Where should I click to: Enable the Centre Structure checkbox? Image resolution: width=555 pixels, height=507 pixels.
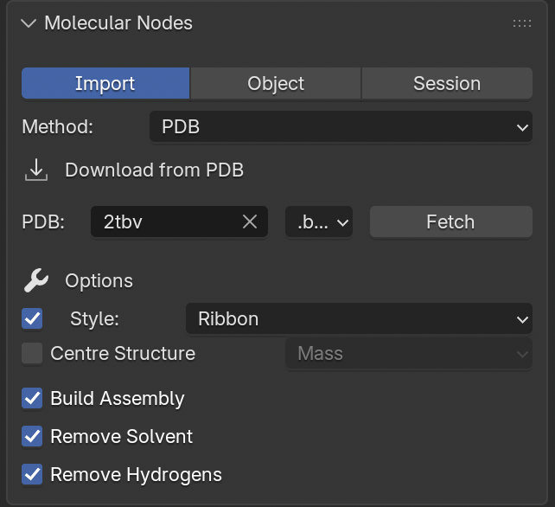pyautogui.click(x=32, y=354)
